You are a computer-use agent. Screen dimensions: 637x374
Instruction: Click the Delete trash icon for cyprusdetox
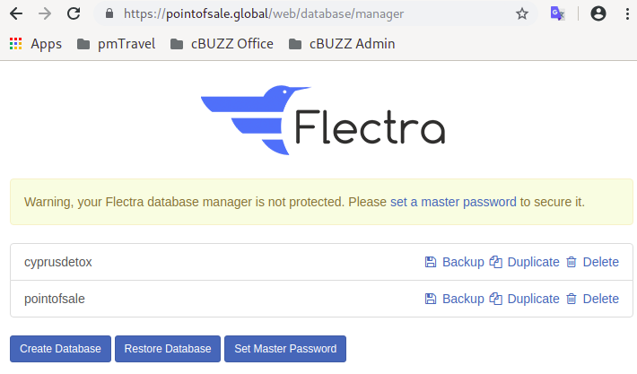pos(572,262)
